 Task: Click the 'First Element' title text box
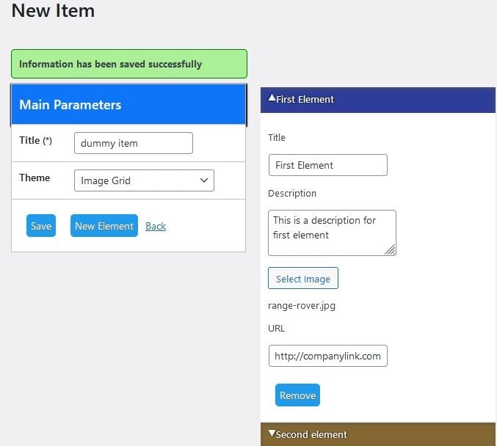point(327,165)
